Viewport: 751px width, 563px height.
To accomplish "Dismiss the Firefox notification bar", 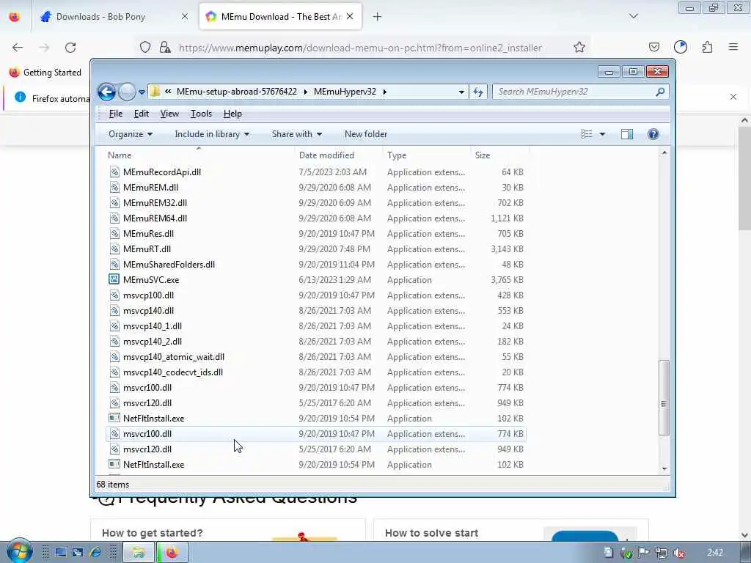I will tap(733, 97).
